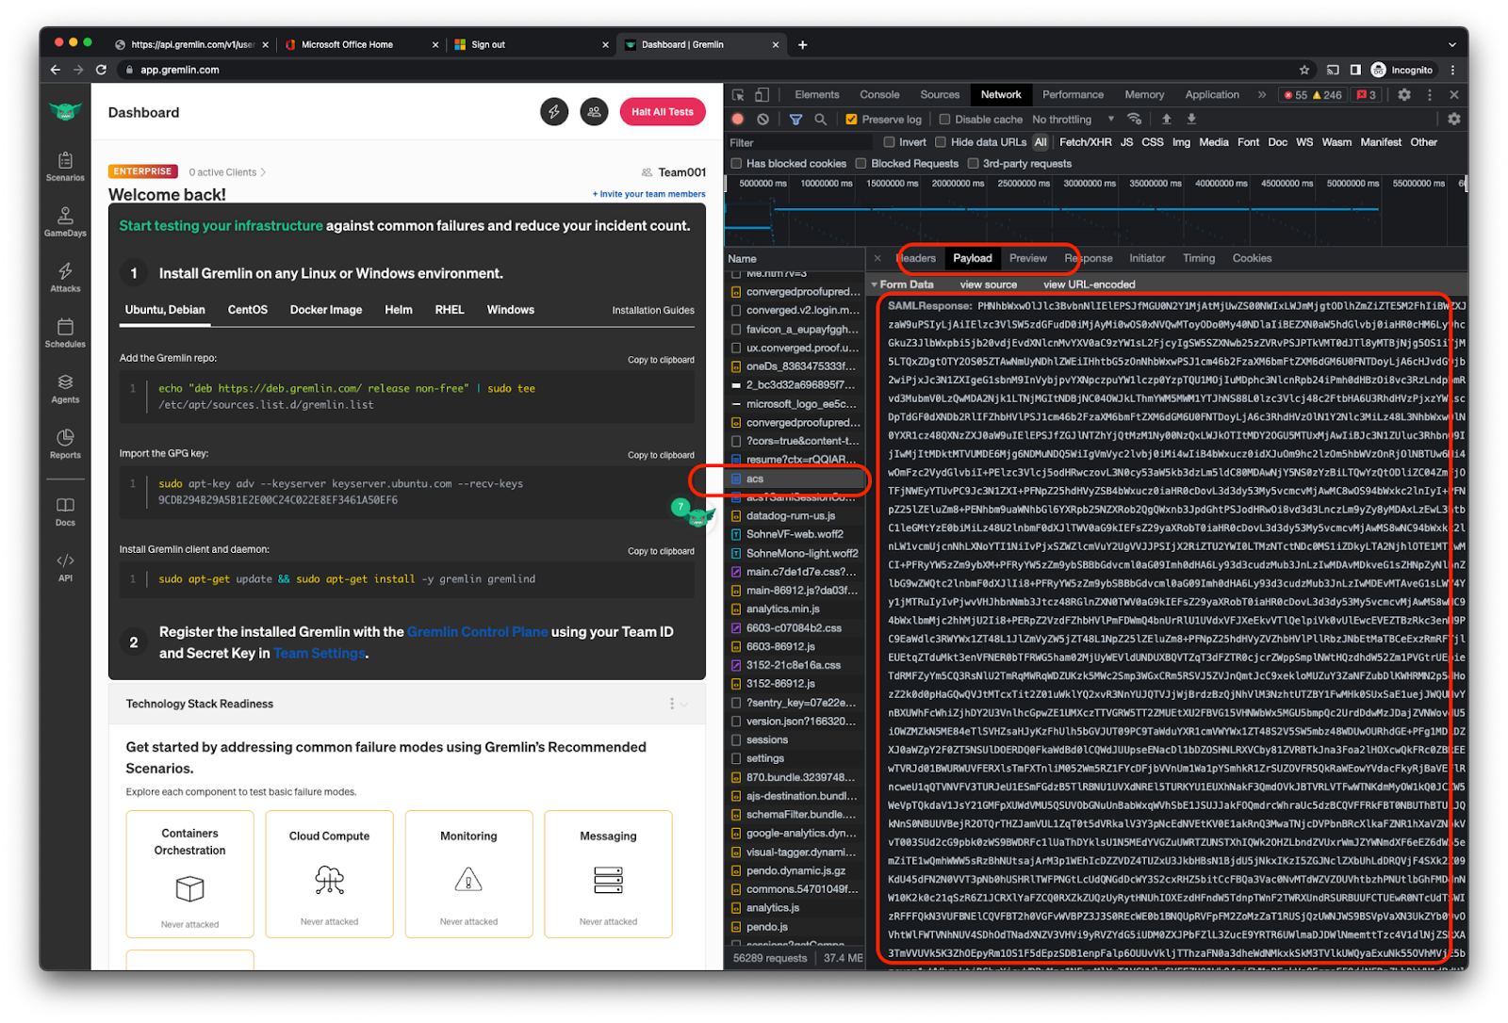Image resolution: width=1508 pixels, height=1023 pixels.
Task: Click view URL-encoded link
Action: (x=1089, y=284)
